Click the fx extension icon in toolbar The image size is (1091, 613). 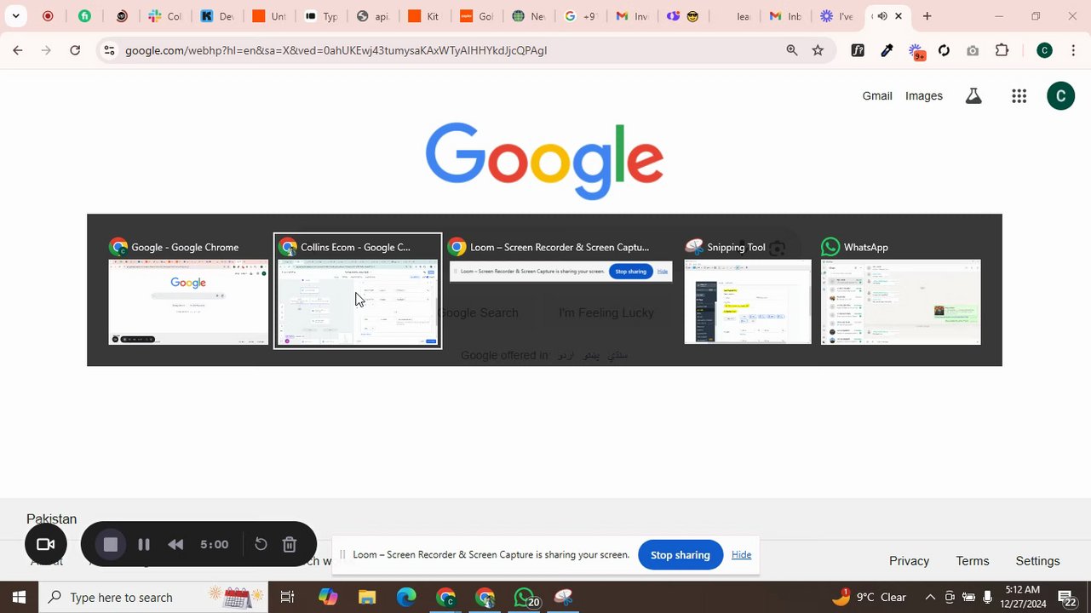(858, 50)
